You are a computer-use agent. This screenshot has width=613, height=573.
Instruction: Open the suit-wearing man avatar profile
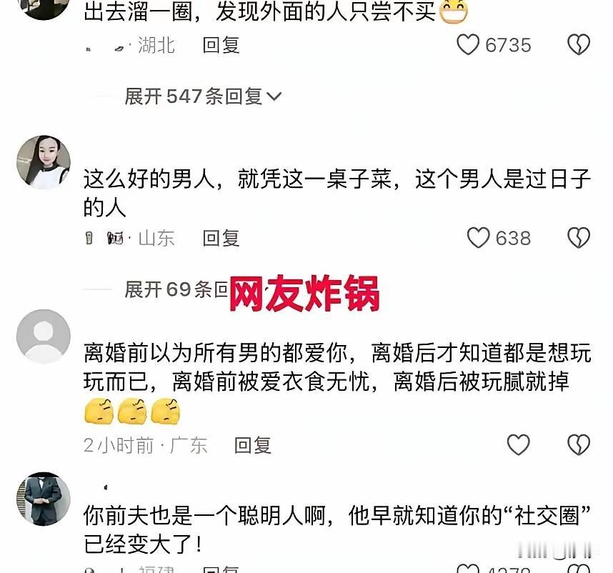(x=44, y=499)
